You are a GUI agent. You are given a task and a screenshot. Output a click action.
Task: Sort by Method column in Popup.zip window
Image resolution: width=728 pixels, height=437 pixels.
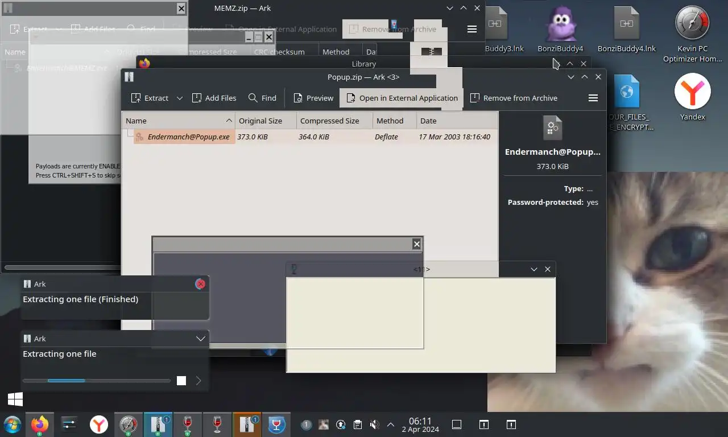tap(394, 121)
